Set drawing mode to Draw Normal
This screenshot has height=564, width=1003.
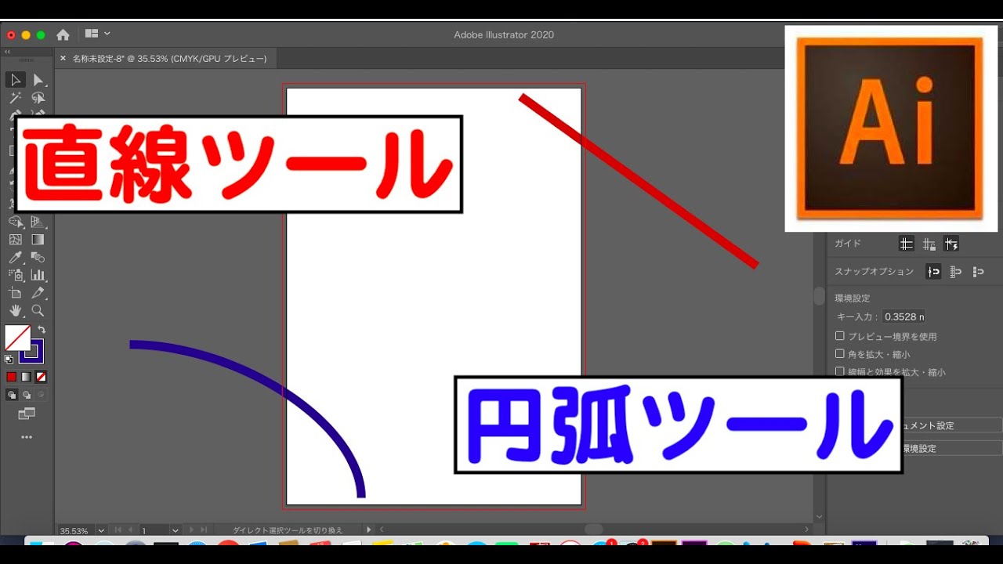pyautogui.click(x=12, y=396)
